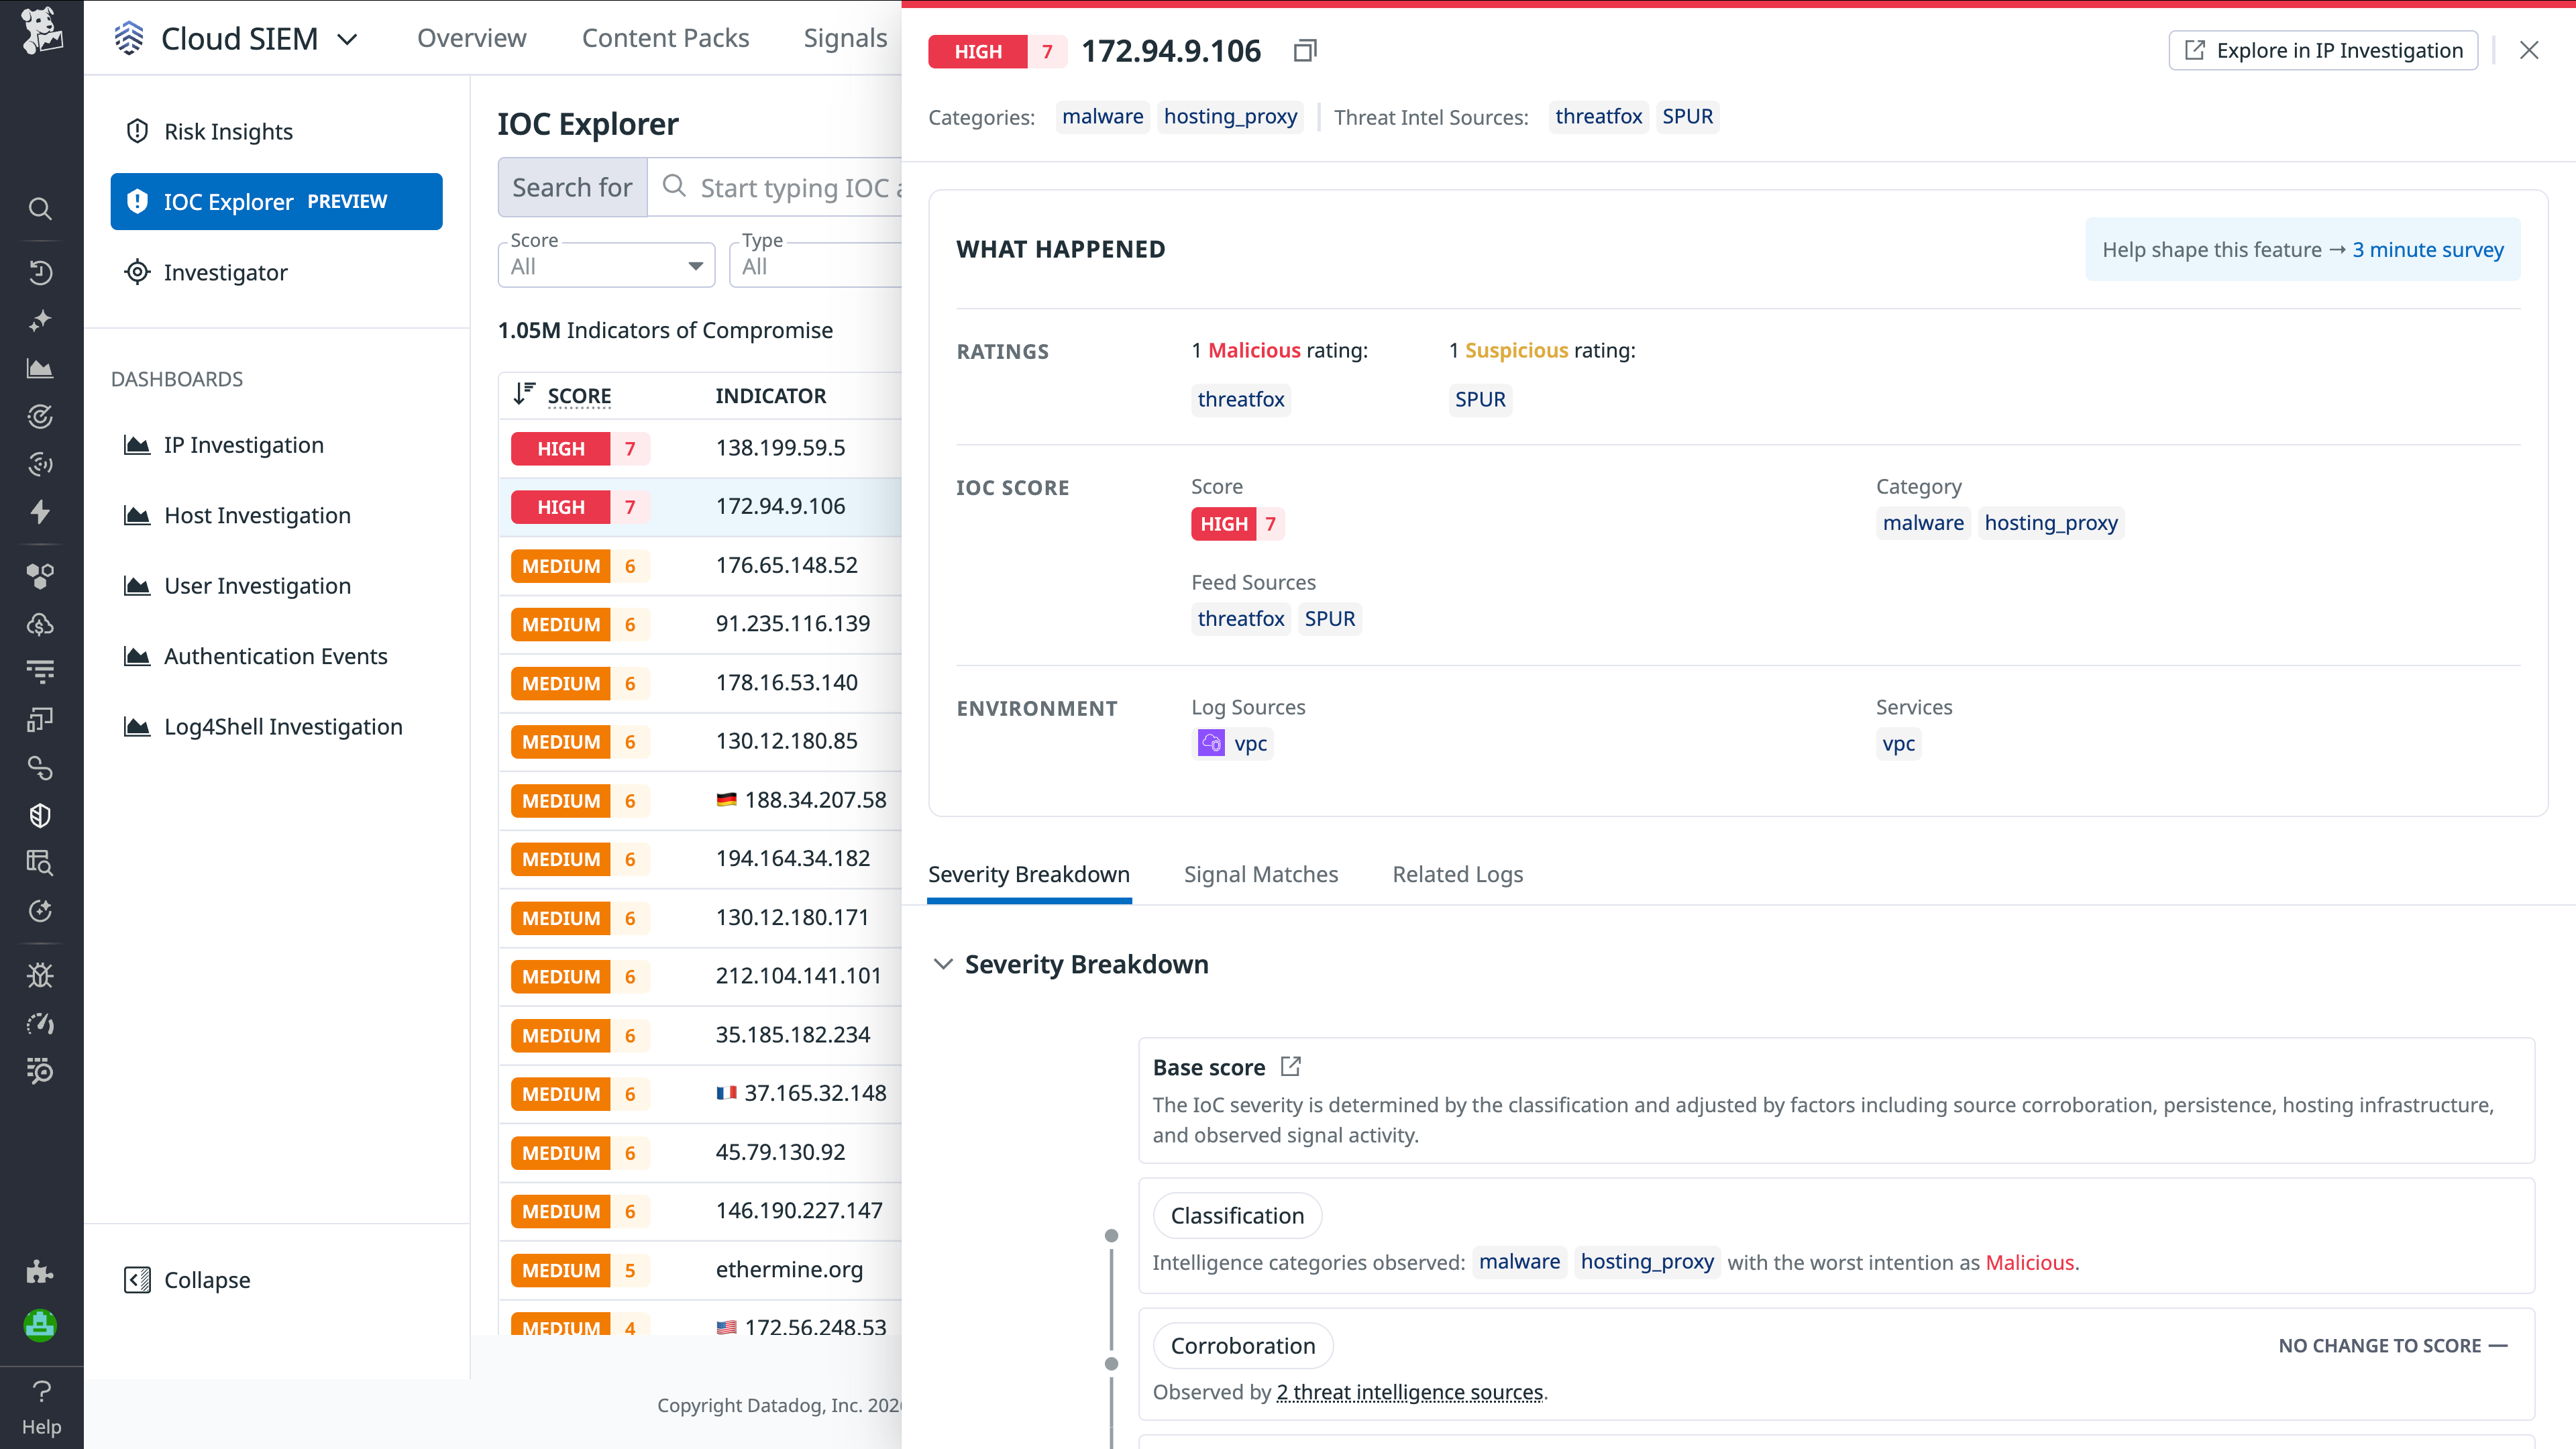2576x1449 pixels.
Task: Collapse the Severity Breakdown section chevron
Action: pos(943,963)
